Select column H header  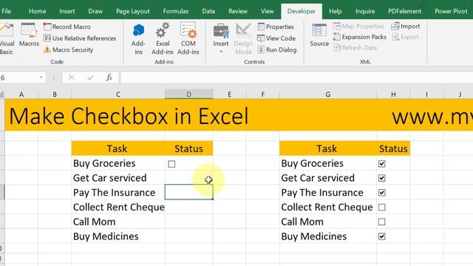click(x=393, y=95)
